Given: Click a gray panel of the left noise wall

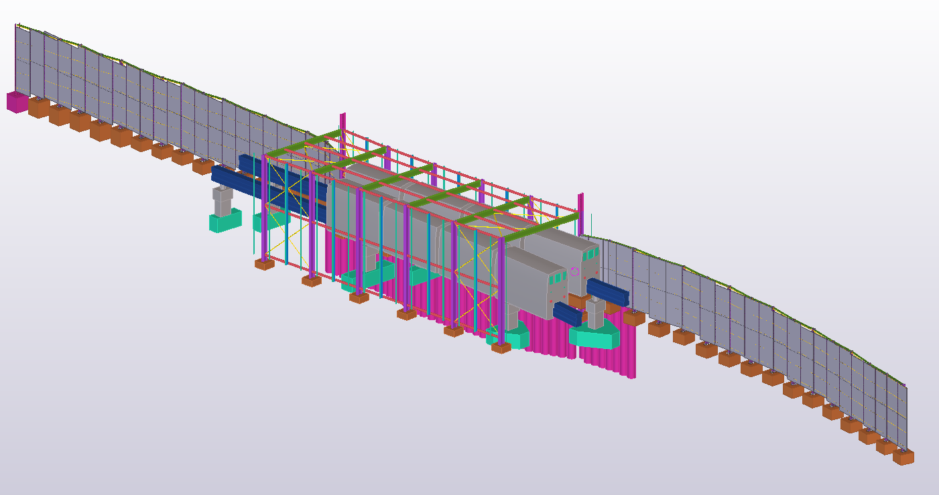Looking at the screenshot, I should pos(134,100).
